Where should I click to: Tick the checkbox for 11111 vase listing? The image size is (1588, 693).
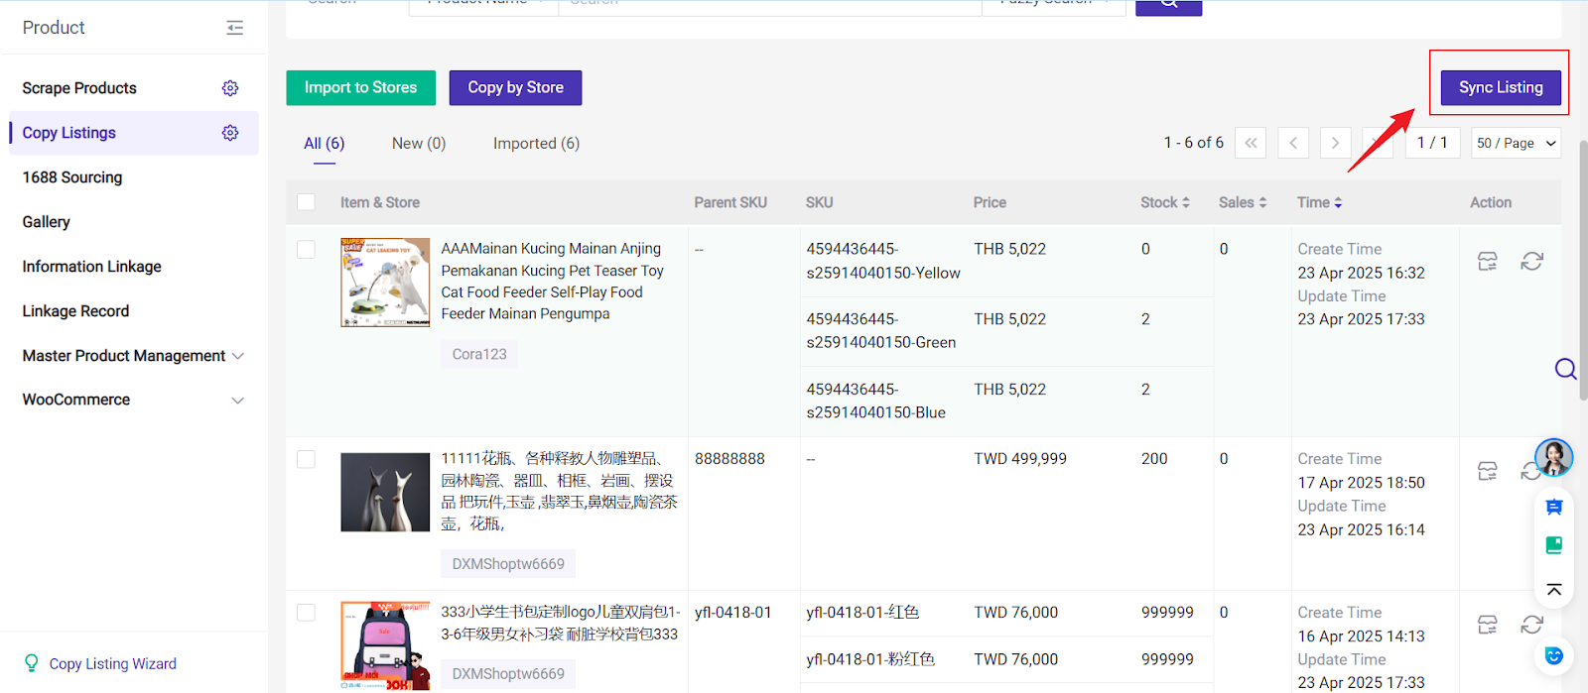click(307, 460)
